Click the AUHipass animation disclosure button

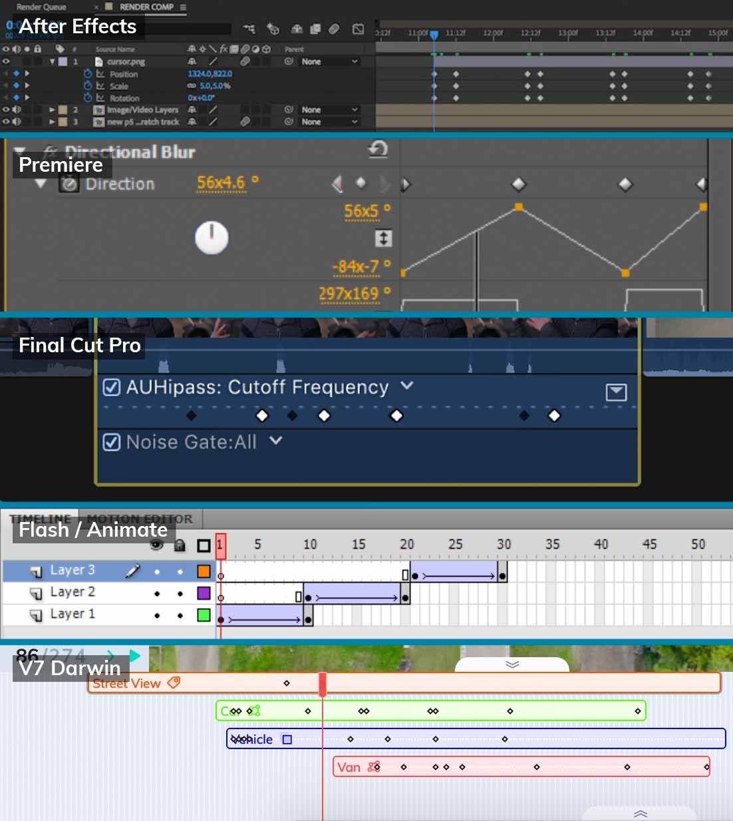(x=616, y=392)
